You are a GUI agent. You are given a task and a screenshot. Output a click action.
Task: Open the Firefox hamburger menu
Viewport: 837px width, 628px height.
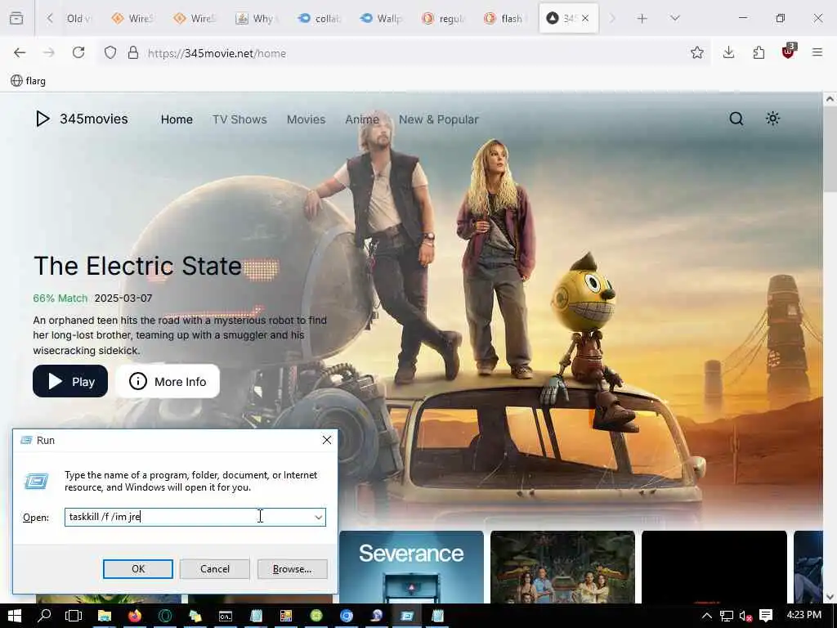pos(817,52)
